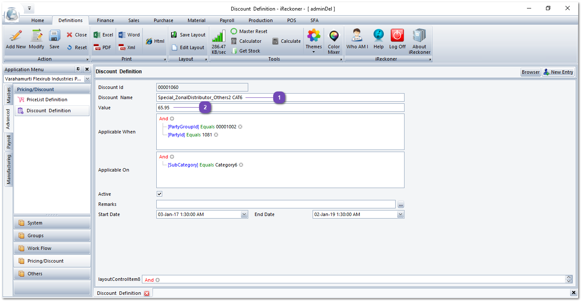Uncheck the Active checkbox
The image size is (582, 302).
(160, 194)
